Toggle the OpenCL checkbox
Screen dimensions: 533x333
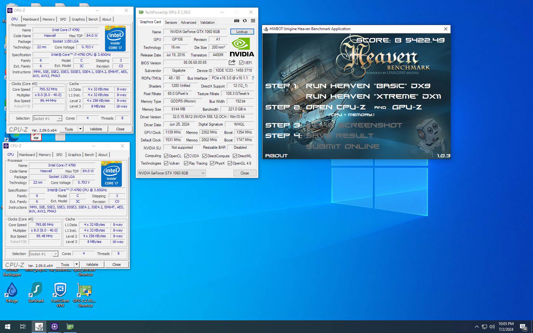[166, 156]
